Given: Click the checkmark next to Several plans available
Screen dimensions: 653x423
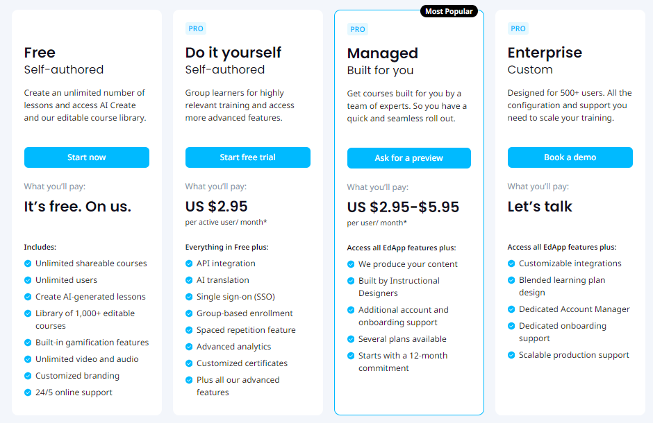Looking at the screenshot, I should tap(351, 339).
